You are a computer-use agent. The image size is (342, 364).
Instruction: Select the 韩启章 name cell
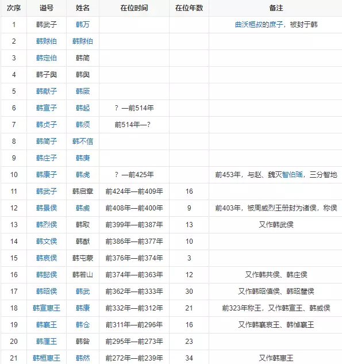click(x=83, y=191)
